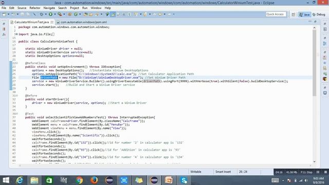Open the Task List view icon in right trim

coord(325,29)
